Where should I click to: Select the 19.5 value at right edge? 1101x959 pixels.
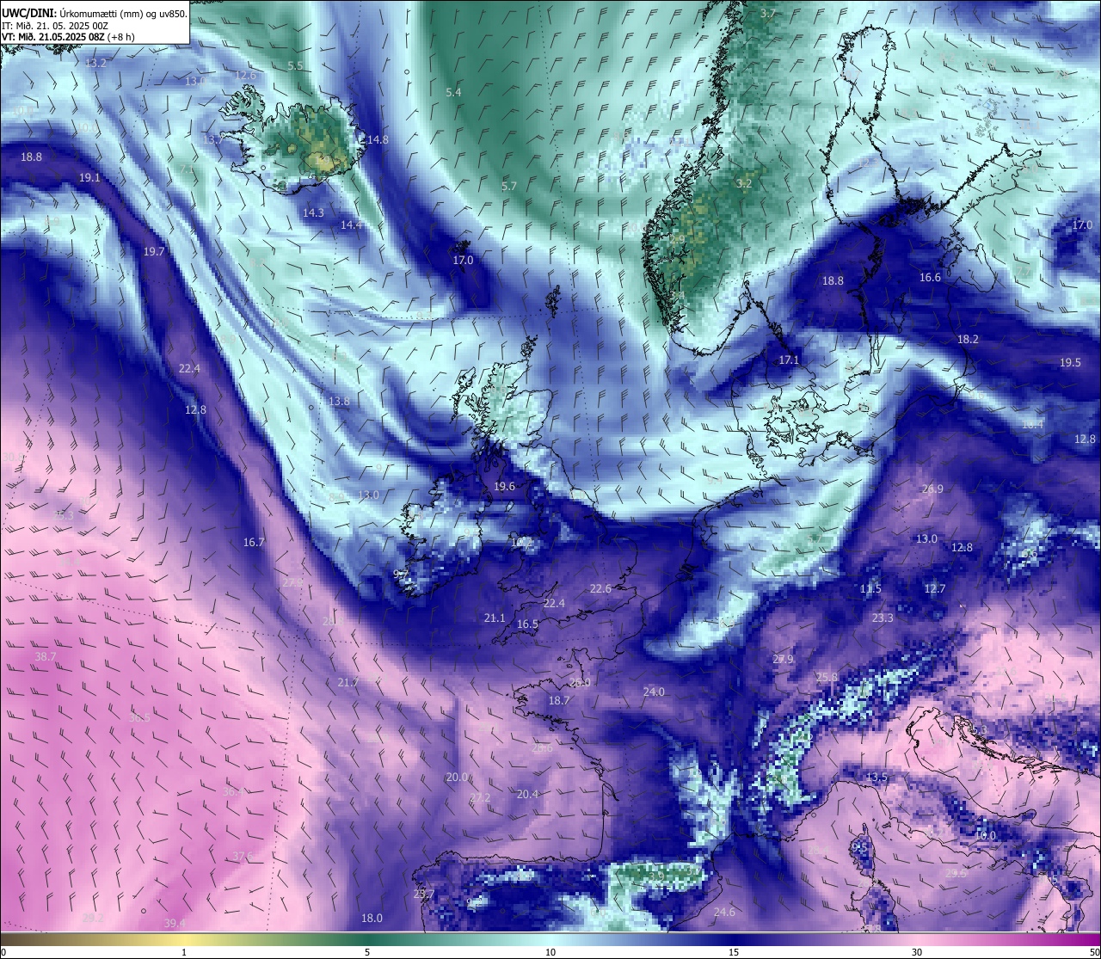tap(1070, 363)
